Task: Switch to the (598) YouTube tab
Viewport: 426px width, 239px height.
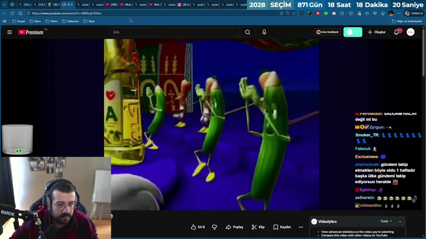Action: pos(111,5)
